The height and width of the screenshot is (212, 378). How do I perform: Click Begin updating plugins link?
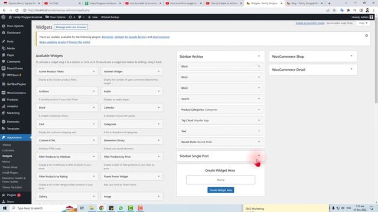click(x=53, y=42)
